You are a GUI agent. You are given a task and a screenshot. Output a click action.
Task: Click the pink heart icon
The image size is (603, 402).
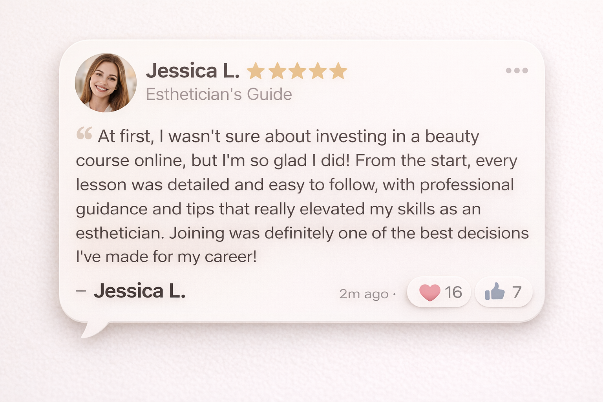(x=429, y=292)
